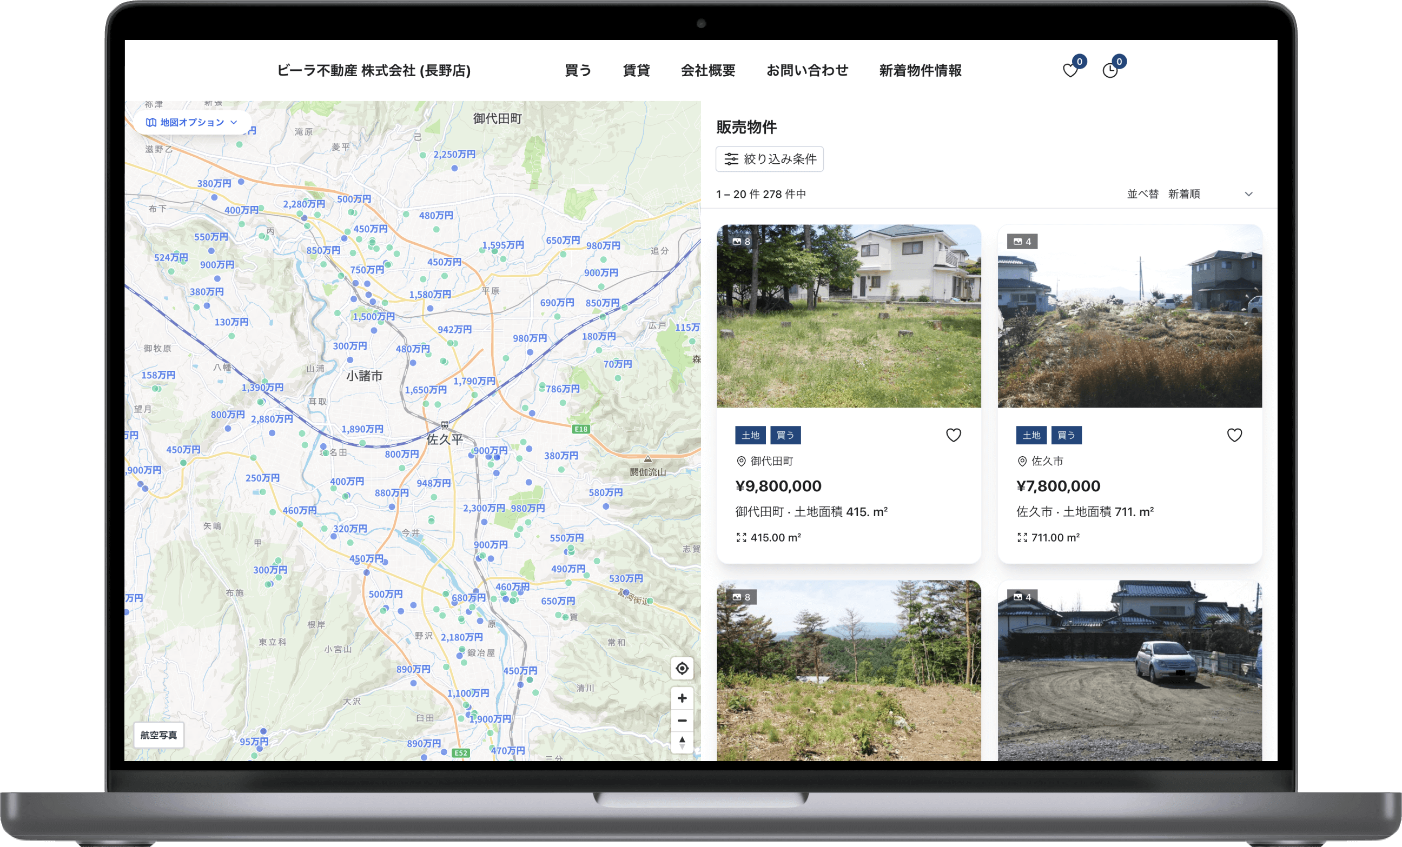Screen dimensions: 1402x847
Task: Zoom out map with minus button
Action: pyautogui.click(x=682, y=720)
